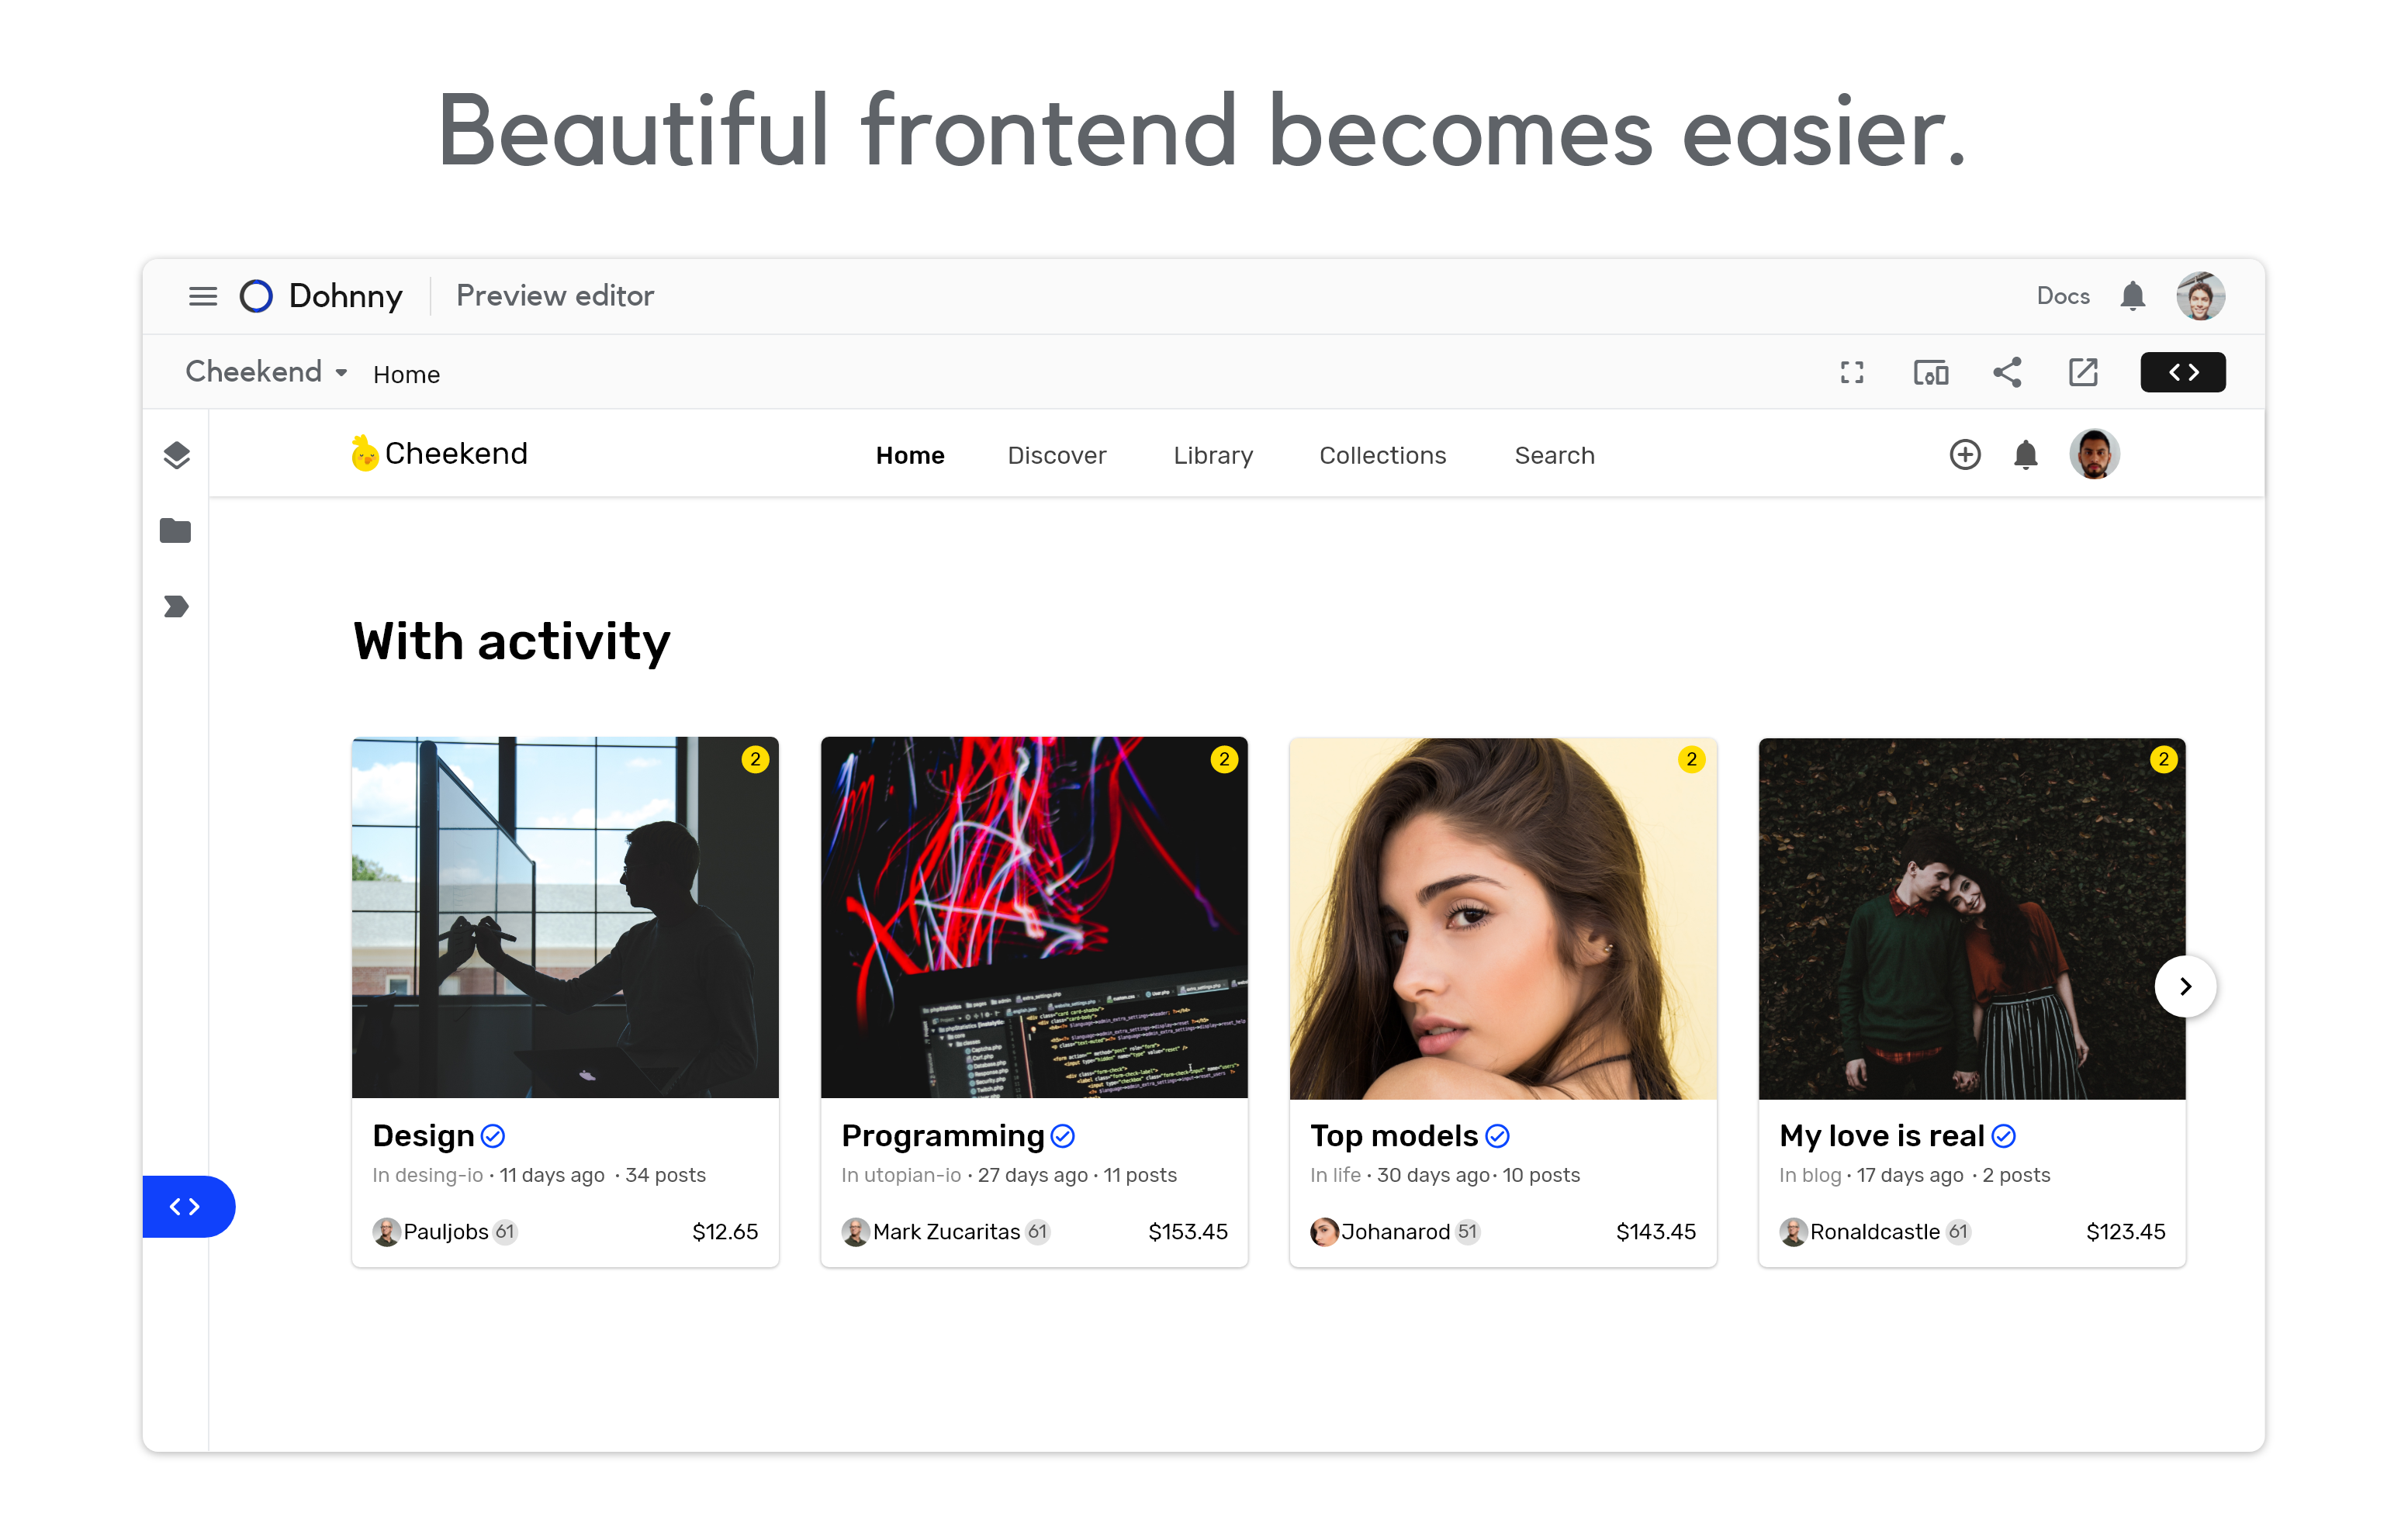Open the folder icon in the sidebar

point(175,531)
